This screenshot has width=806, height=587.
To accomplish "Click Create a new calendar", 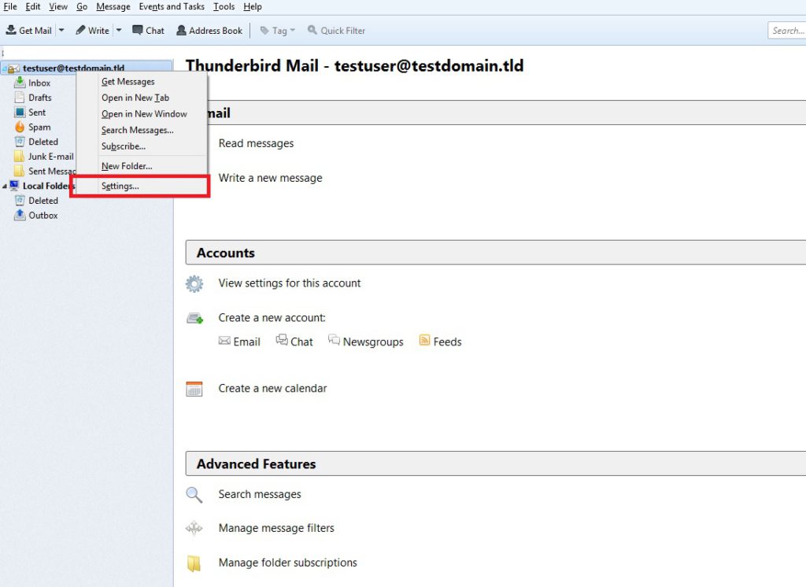I will 271,388.
